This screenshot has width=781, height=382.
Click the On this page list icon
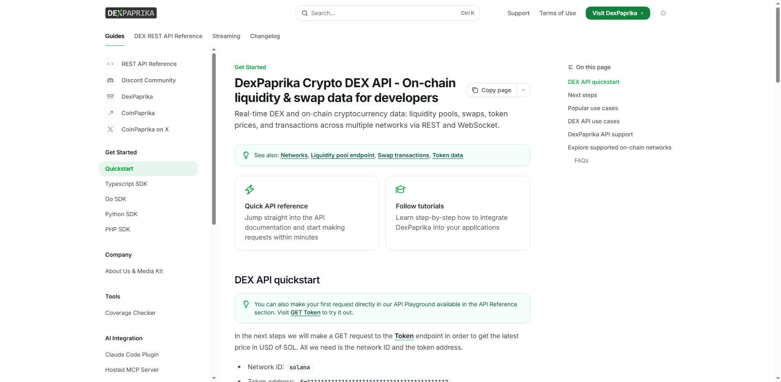[570, 67]
